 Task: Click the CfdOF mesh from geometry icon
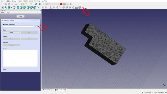coord(64,8)
